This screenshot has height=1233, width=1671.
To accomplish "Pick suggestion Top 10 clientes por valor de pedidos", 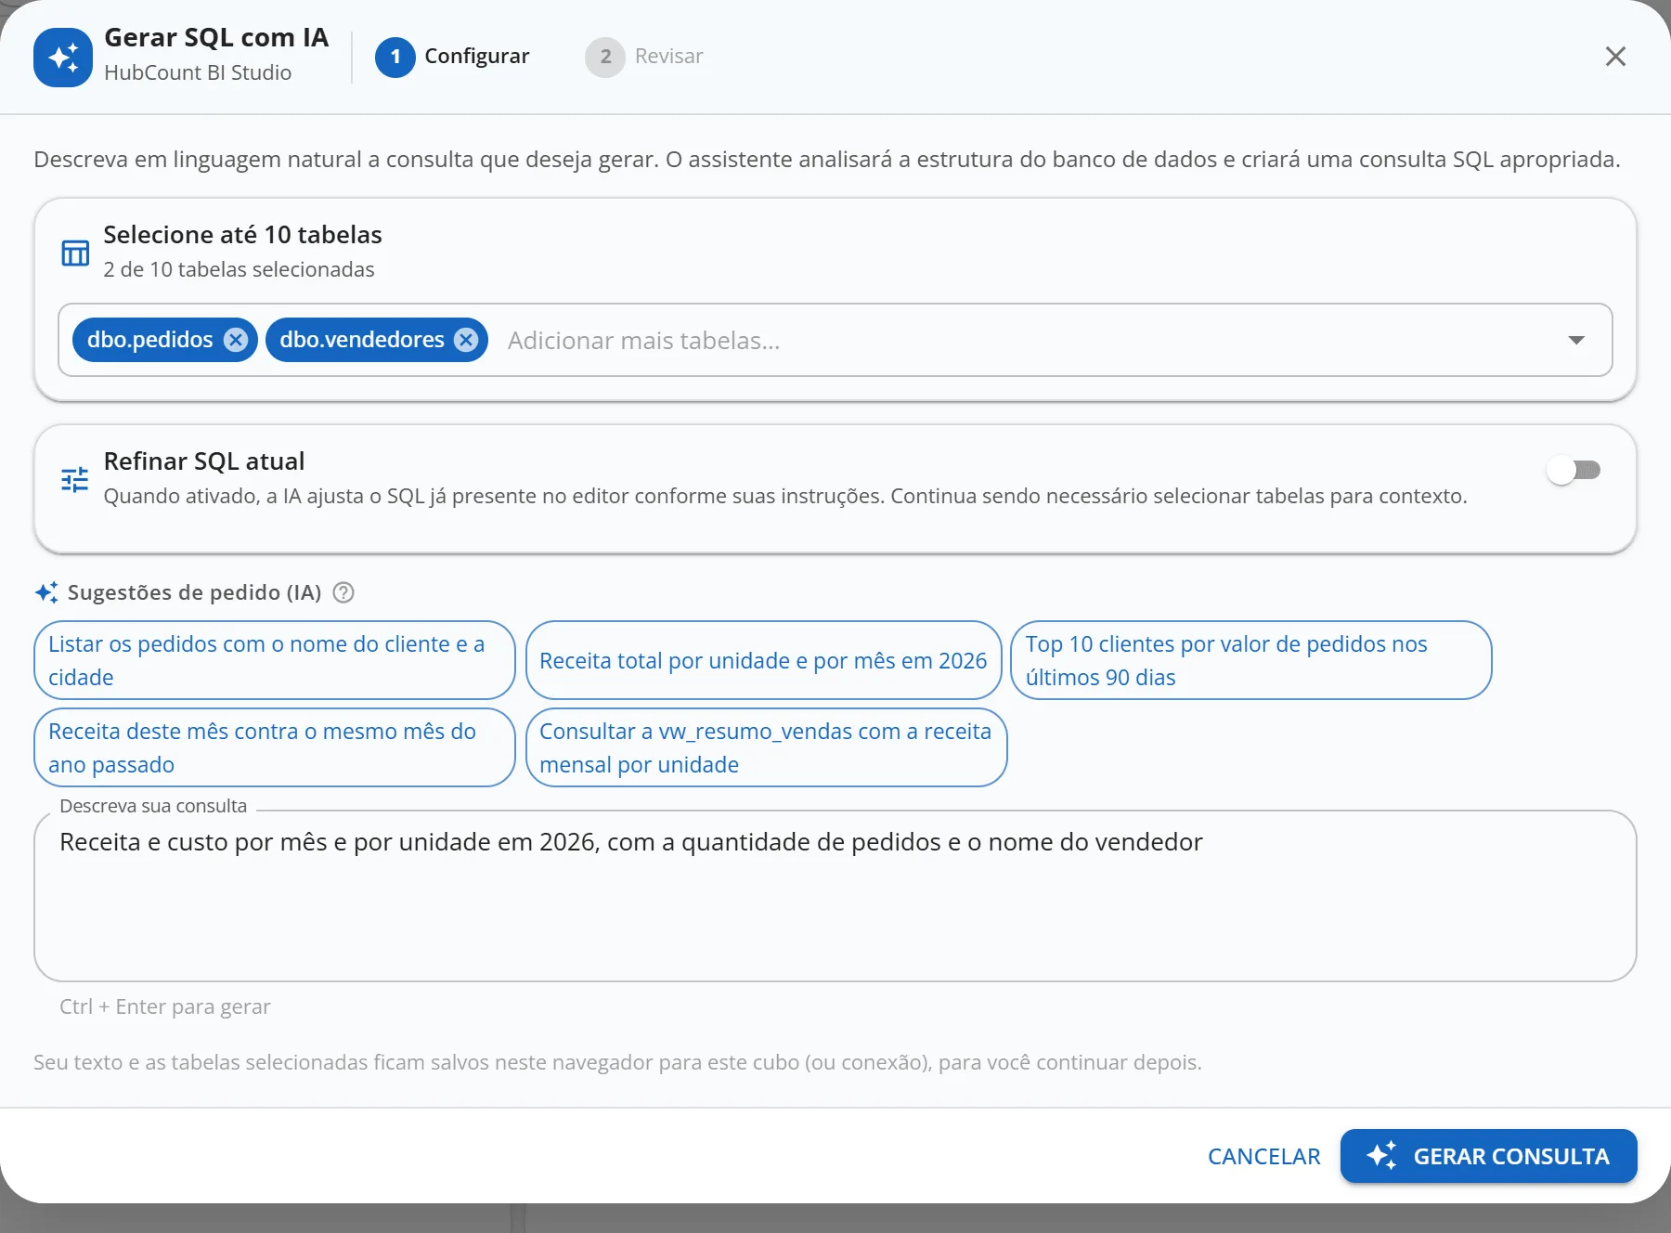I will pyautogui.click(x=1251, y=660).
